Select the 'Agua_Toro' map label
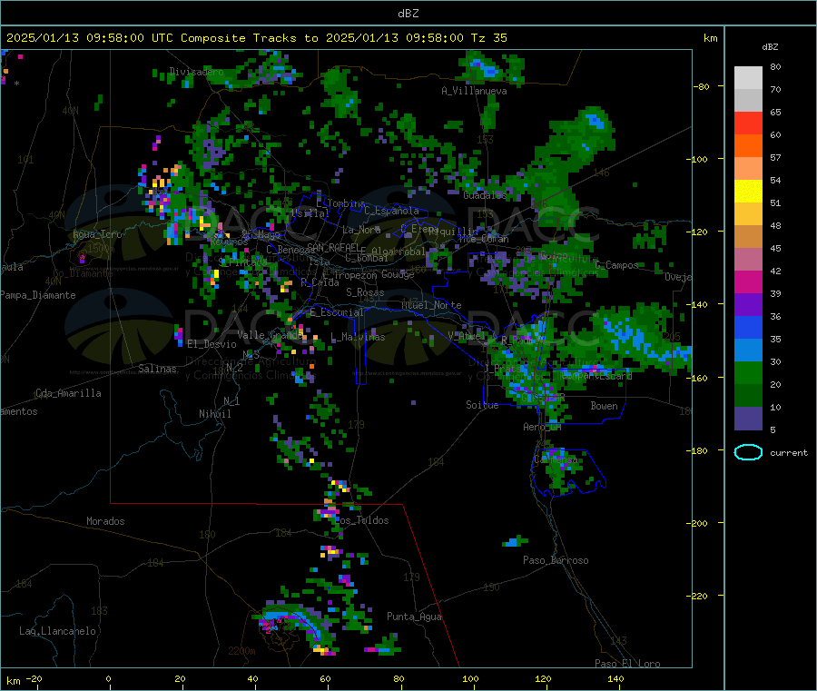Viewport: 817px width, 691px height. (x=97, y=234)
